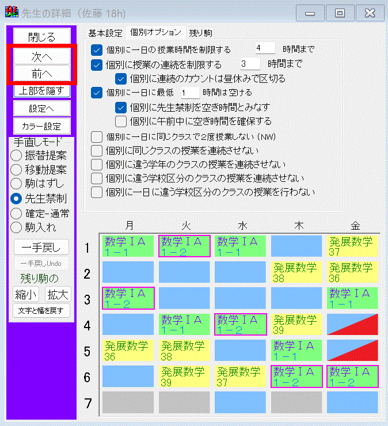
Task: Select Wednesday period 1 数学IA 1-1 cell
Action: click(240, 246)
